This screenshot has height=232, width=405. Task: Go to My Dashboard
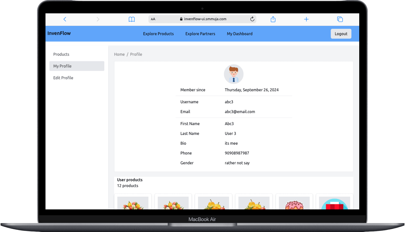(x=239, y=33)
